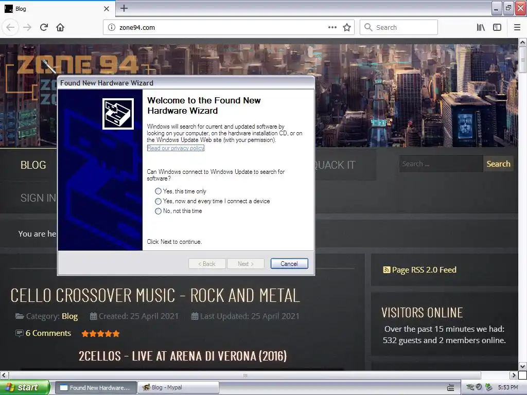Click the browser forward arrow
527x395 pixels.
tap(27, 28)
